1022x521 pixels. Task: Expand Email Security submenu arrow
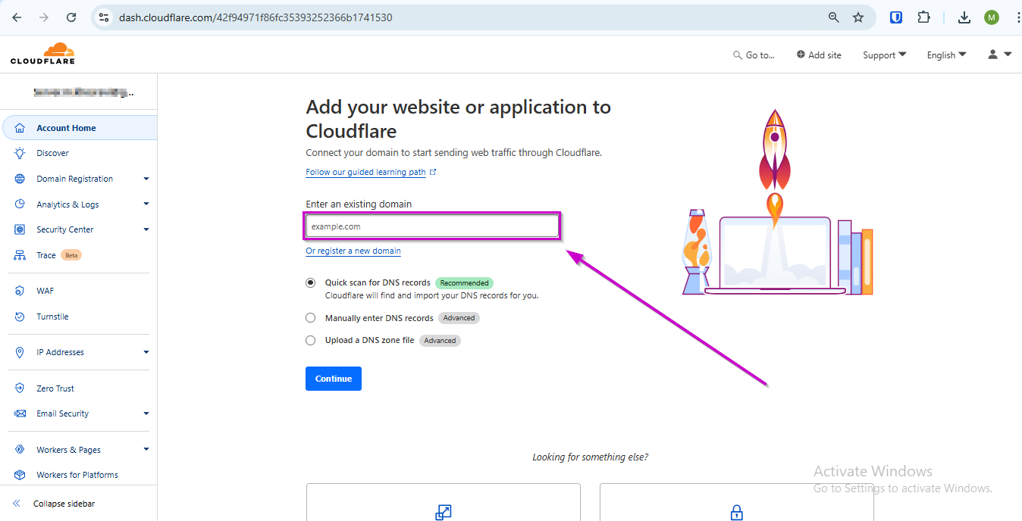tap(146, 413)
